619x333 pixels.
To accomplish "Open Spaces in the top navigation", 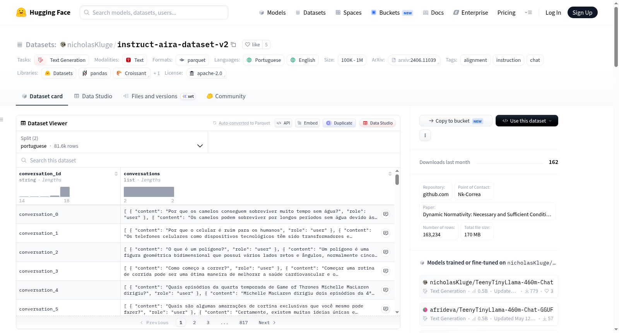I will [348, 12].
